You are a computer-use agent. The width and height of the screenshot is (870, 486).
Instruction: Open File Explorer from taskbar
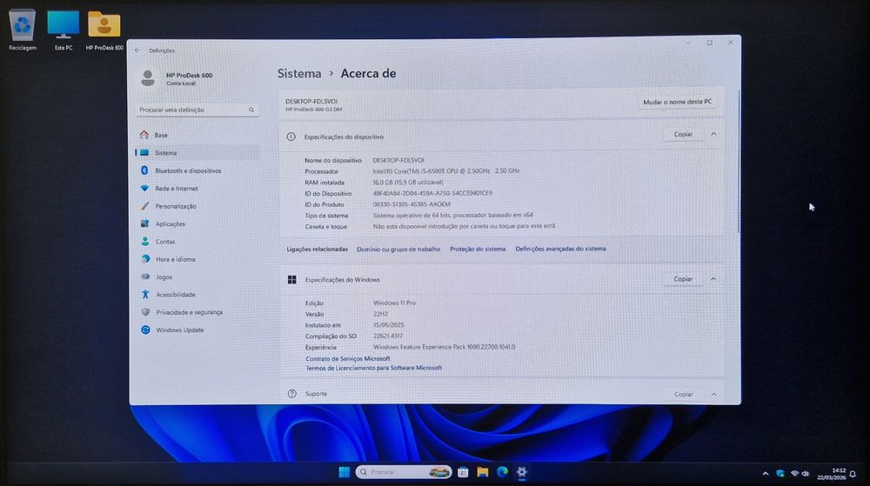pos(483,472)
